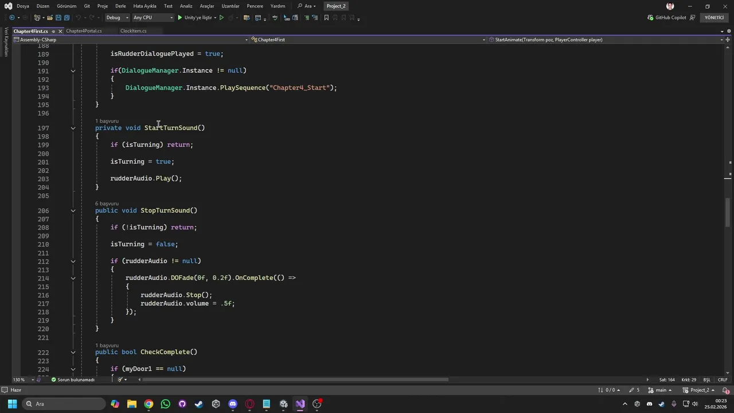Viewport: 734px width, 413px height.
Task: Open the Veri Kaynakları side tab
Action: 6,42
